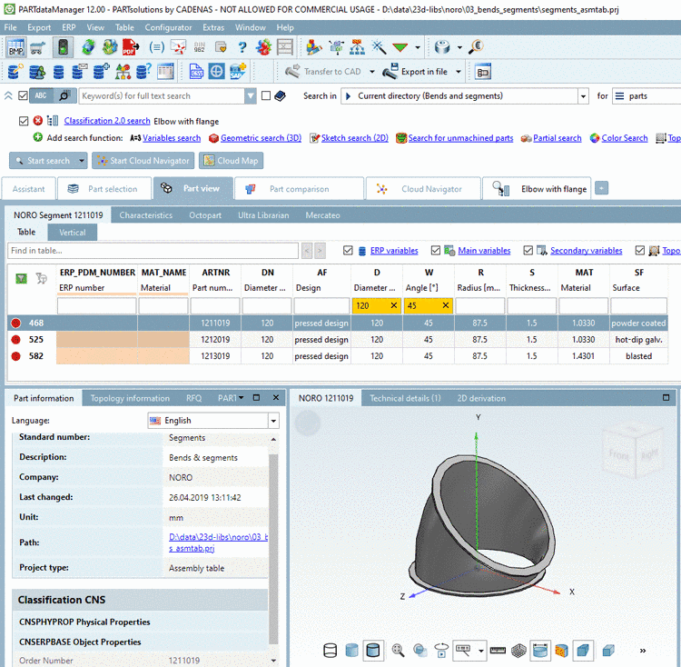The image size is (681, 667).
Task: Click the traffic light icon in toolbar
Action: tap(63, 47)
